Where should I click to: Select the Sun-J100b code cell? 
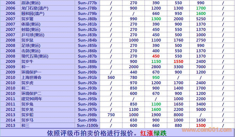(x=87, y=126)
